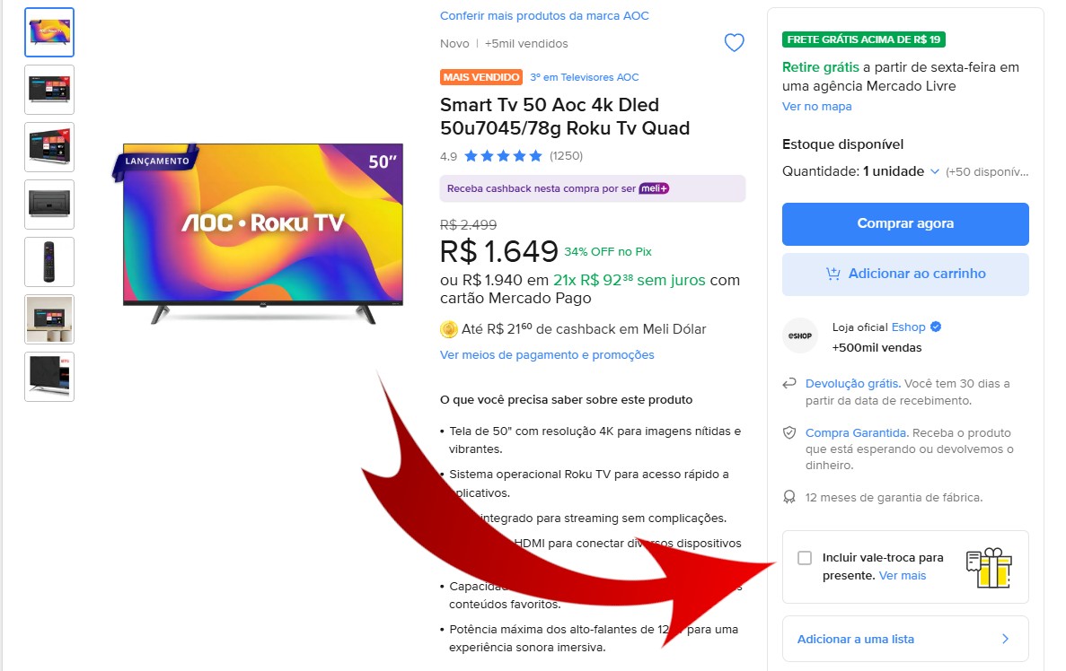
Task: Open Ver meios de pagamento e promoções
Action: click(547, 354)
